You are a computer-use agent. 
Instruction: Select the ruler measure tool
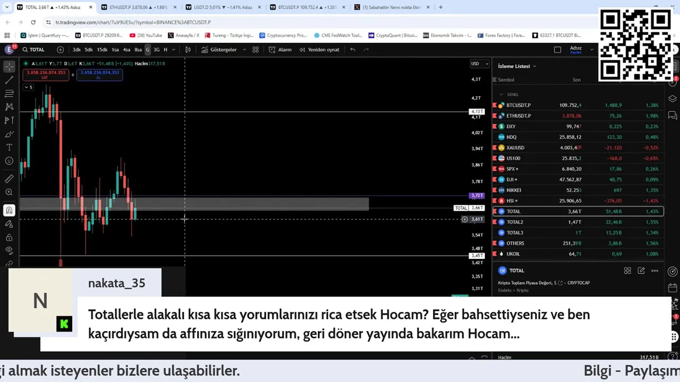tap(9, 179)
